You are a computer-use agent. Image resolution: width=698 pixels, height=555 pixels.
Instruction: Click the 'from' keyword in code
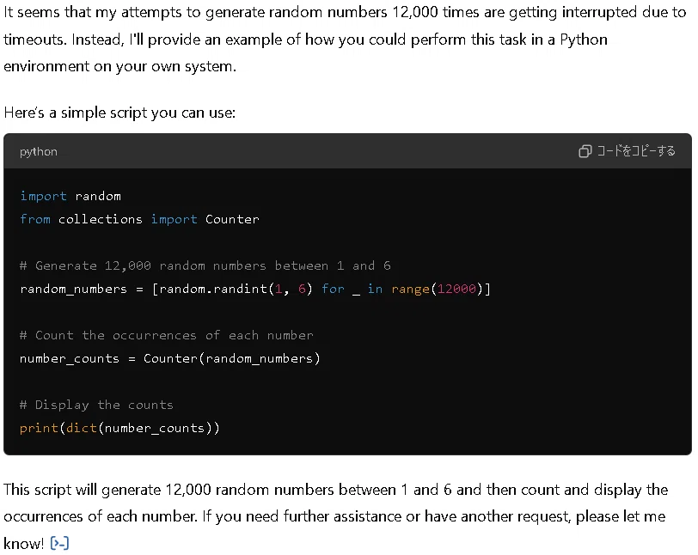pos(35,219)
